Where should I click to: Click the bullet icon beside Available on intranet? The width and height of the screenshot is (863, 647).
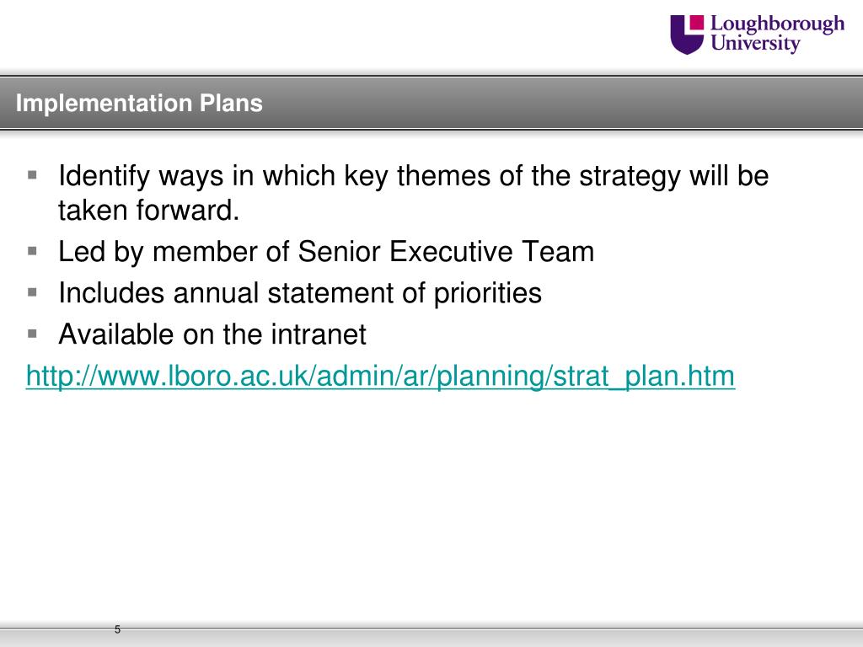click(33, 334)
